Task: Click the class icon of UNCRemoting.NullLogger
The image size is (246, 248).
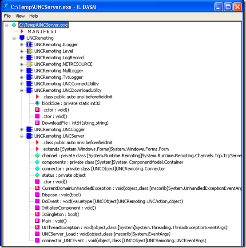Action: 29,71
